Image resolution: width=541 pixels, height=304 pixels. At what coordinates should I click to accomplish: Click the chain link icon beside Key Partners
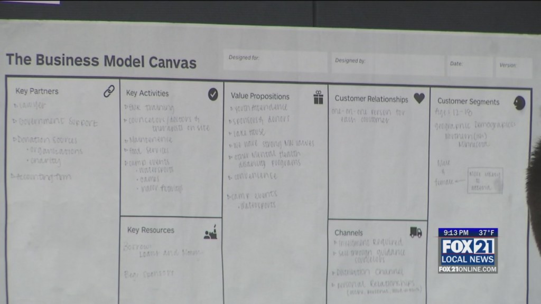pyautogui.click(x=109, y=91)
